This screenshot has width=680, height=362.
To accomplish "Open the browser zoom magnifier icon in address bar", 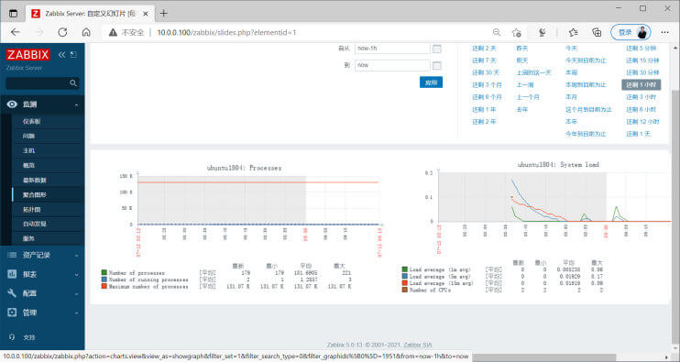I will click(497, 32).
